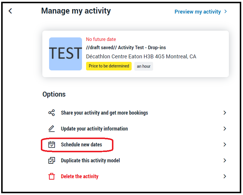Expand the Share your activity row chevron
Viewport: 243px width, 195px height.
click(225, 113)
